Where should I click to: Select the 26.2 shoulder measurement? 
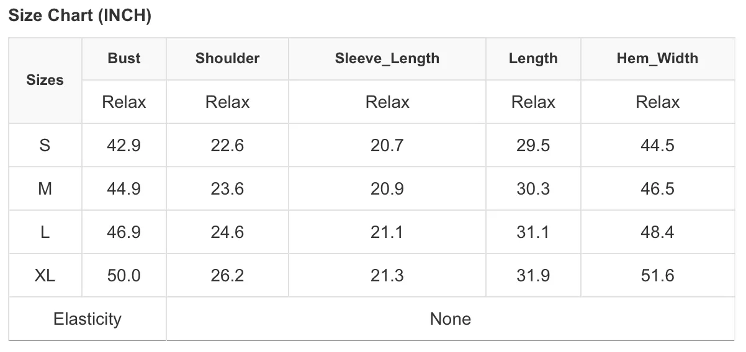click(227, 275)
